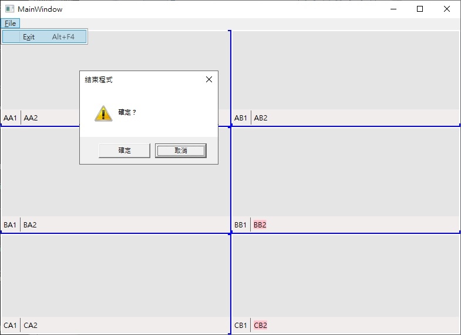The height and width of the screenshot is (335, 461).
Task: Open the CB1 tab
Action: point(241,325)
